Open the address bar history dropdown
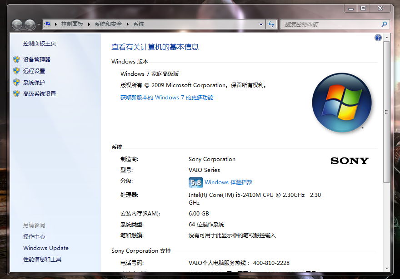 point(261,24)
